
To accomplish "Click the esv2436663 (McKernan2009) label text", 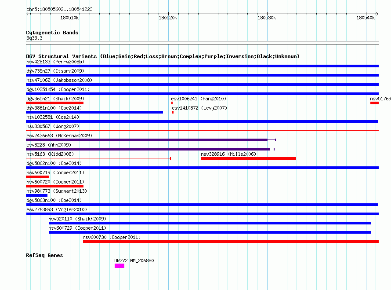I will click(x=59, y=136).
